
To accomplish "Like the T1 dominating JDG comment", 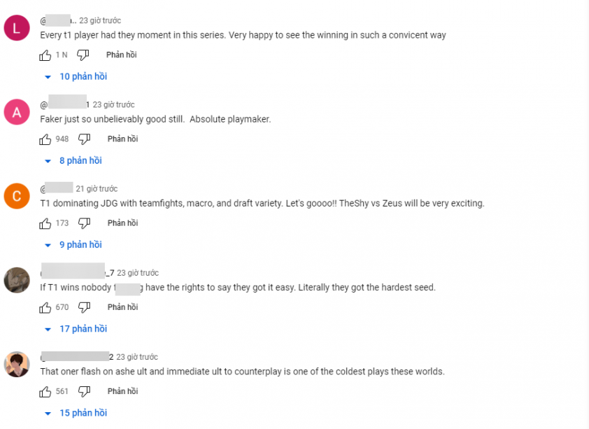I will (45, 223).
